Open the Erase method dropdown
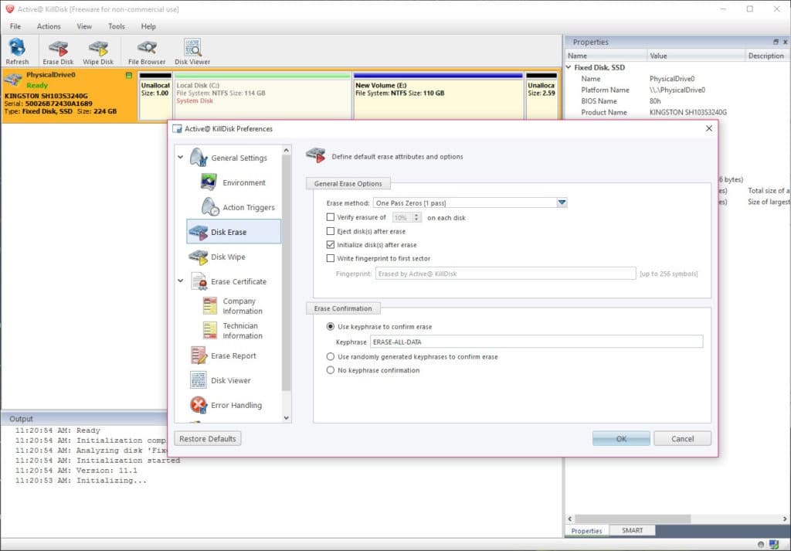 pyautogui.click(x=562, y=203)
